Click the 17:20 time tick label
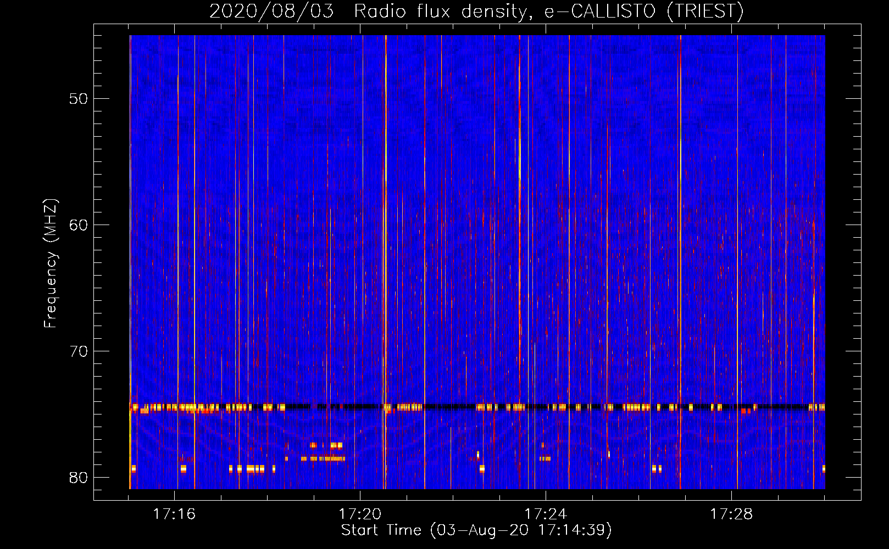889x549 pixels. pyautogui.click(x=360, y=514)
